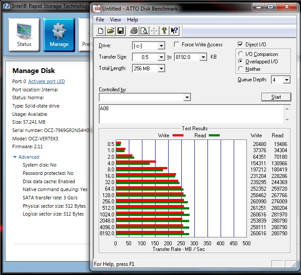Click the write value 20480 in results

259,144
